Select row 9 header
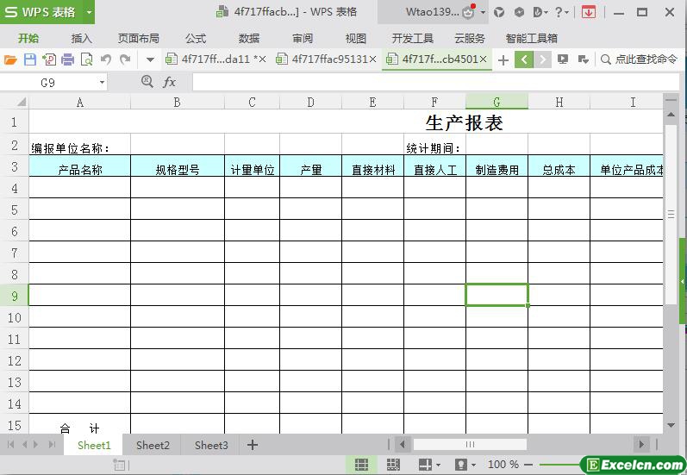 [14, 296]
